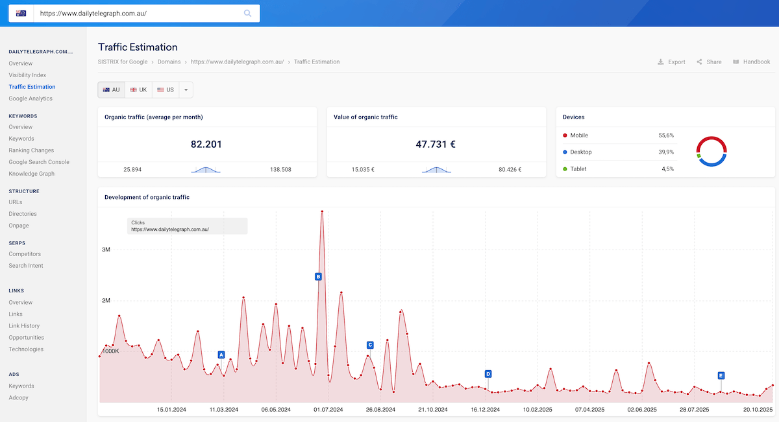Open the SISTRIX Handbook

(x=751, y=62)
